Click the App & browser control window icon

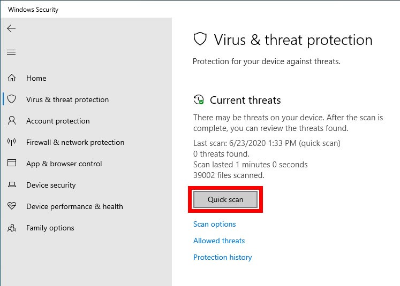(x=12, y=164)
